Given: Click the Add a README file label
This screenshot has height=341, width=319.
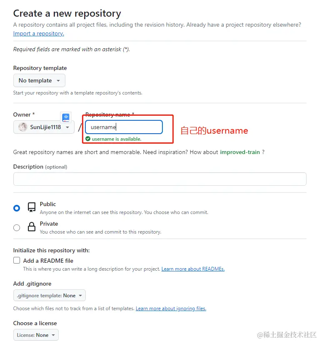Looking at the screenshot, I should (48, 261).
